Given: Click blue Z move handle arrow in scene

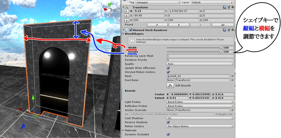Looking at the screenshot, I should (23, 127).
